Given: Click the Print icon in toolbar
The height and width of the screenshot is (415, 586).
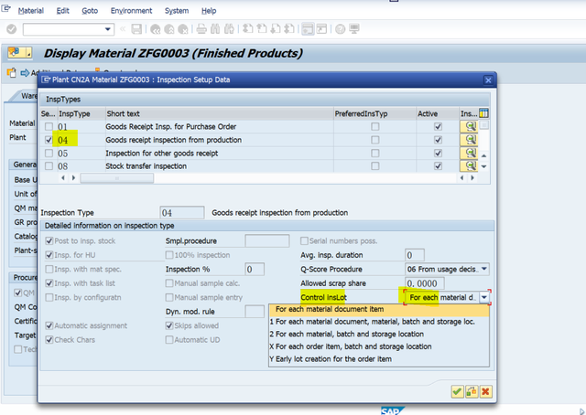Looking at the screenshot, I should 201,28.
